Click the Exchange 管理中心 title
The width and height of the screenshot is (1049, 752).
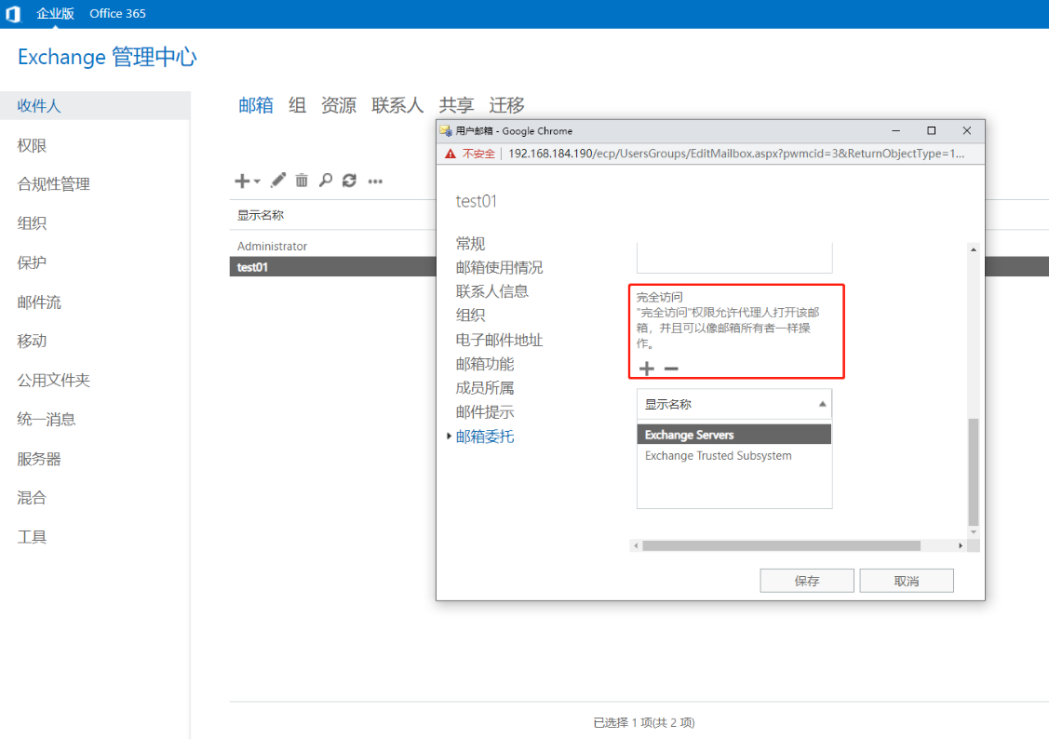(x=107, y=57)
